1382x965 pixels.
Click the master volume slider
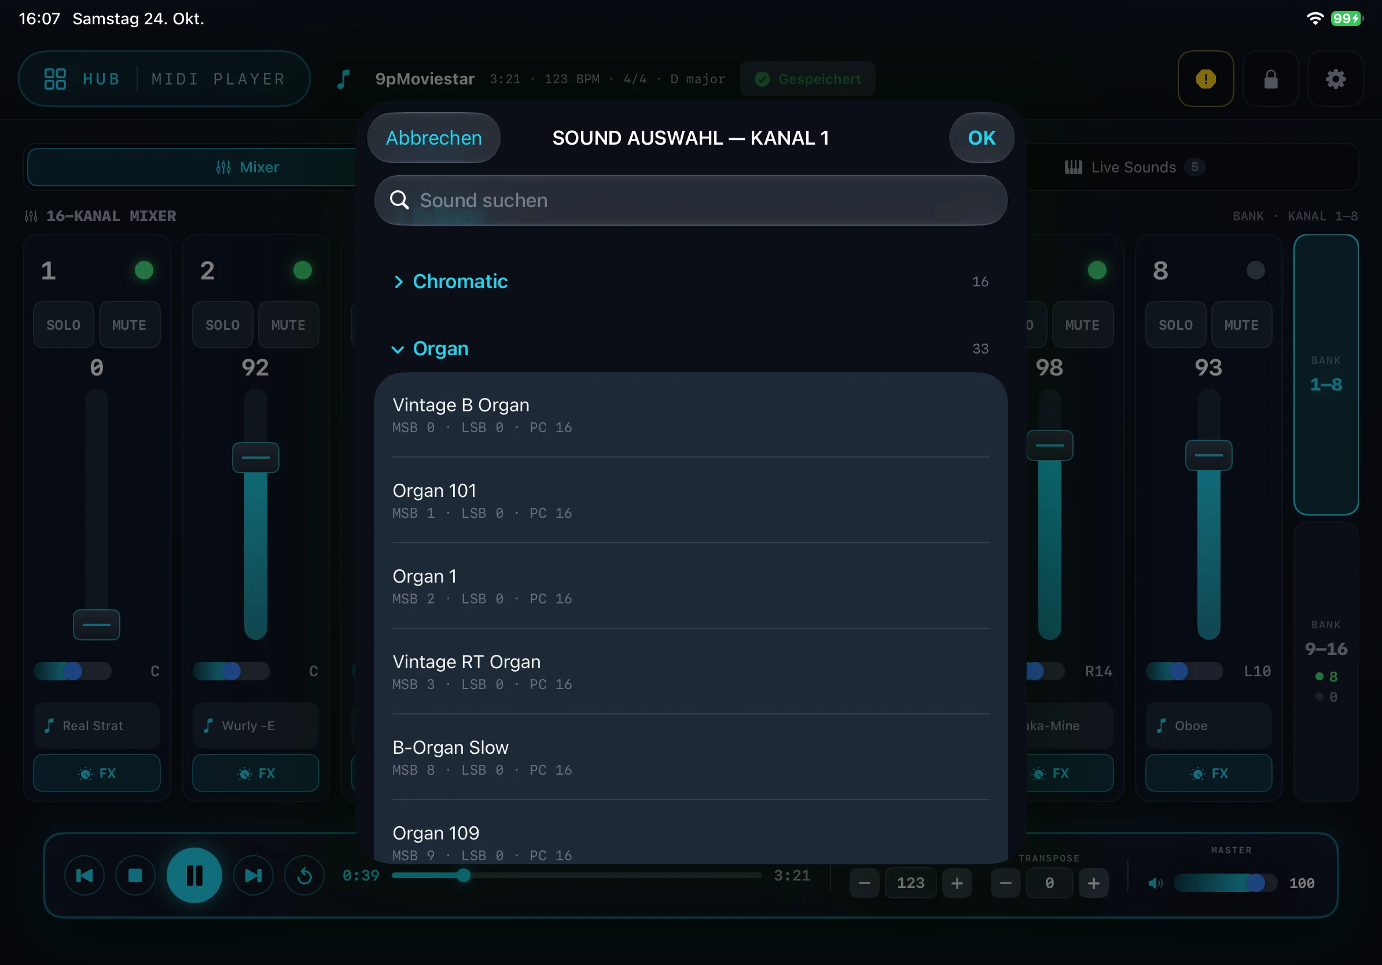tap(1225, 883)
